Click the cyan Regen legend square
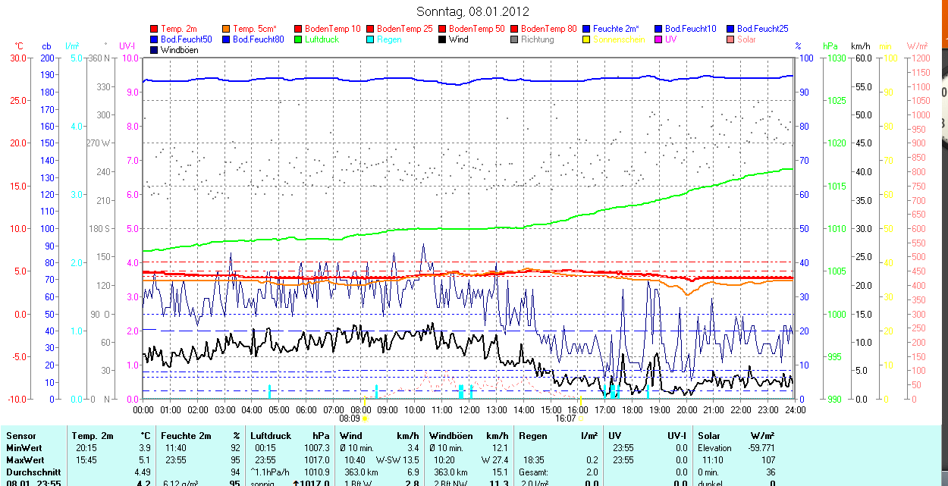 [370, 39]
